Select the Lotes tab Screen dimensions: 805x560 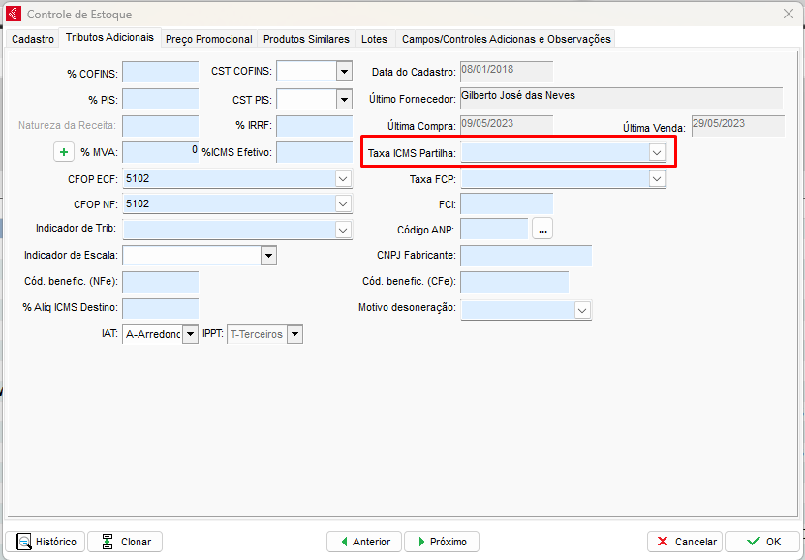(x=374, y=39)
